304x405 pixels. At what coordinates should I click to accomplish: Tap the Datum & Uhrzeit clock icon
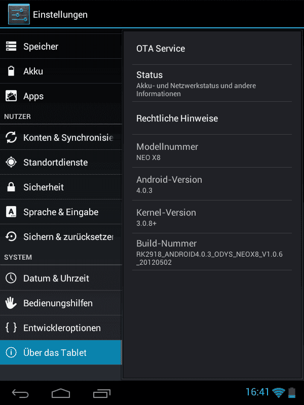(x=11, y=278)
